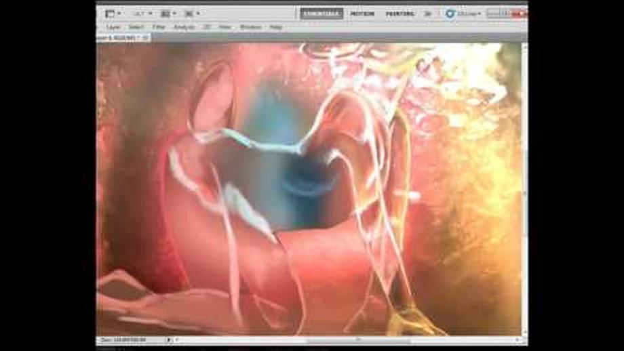Click the horizontal scrollbar thumb

point(358,340)
